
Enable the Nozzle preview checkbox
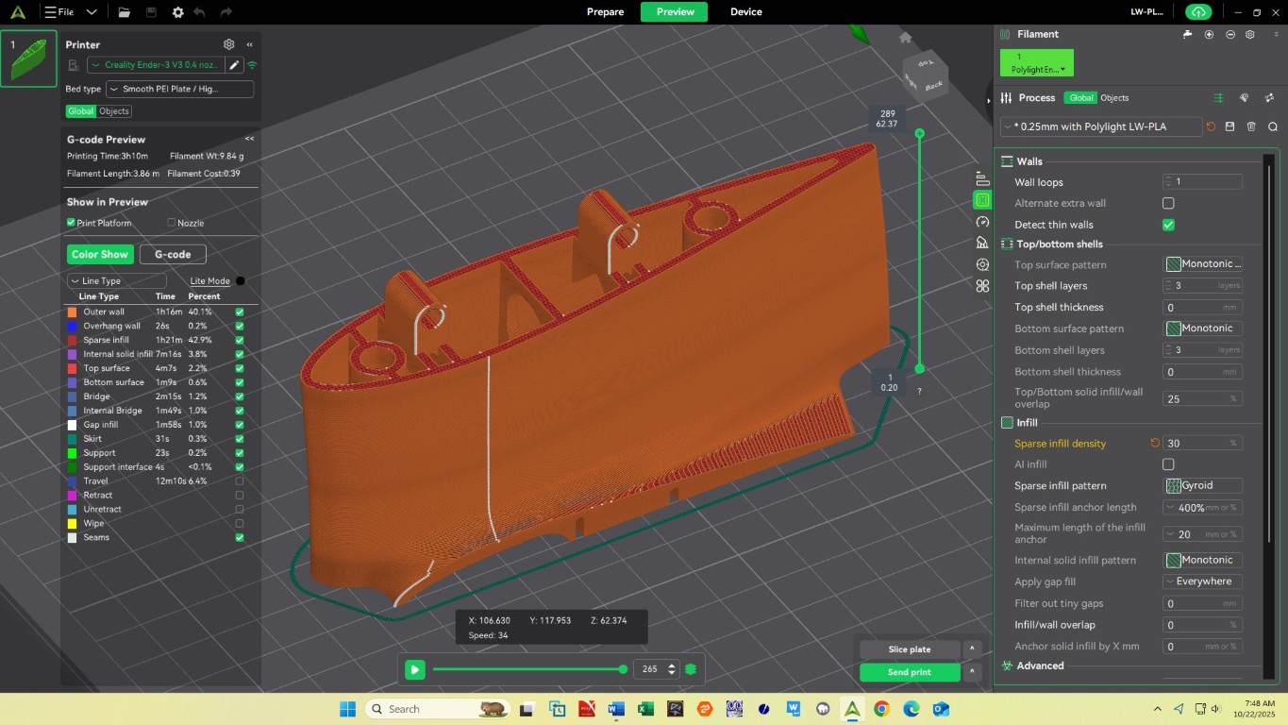click(172, 223)
